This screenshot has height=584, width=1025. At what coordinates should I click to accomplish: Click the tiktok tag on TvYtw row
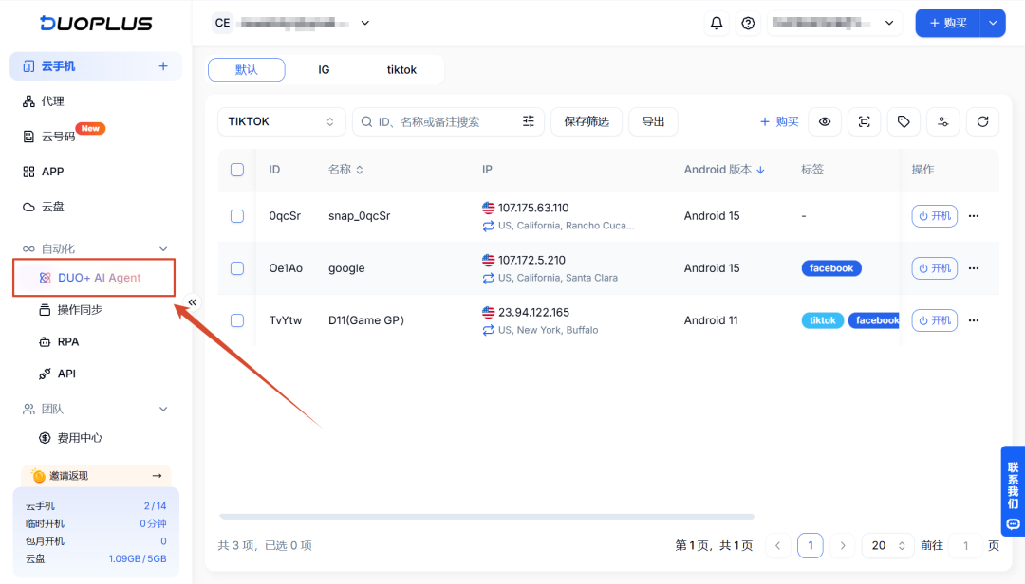click(x=822, y=320)
